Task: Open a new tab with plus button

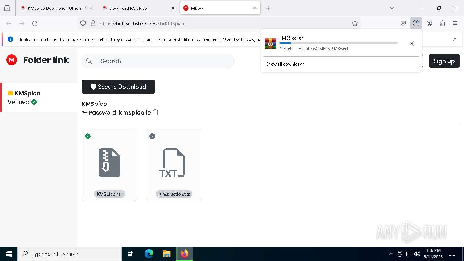Action: [268, 8]
